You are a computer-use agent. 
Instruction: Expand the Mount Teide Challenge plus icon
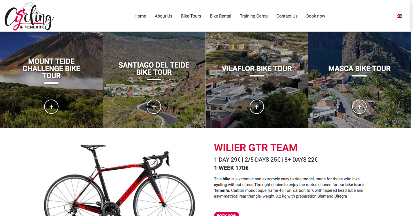[x=51, y=107]
